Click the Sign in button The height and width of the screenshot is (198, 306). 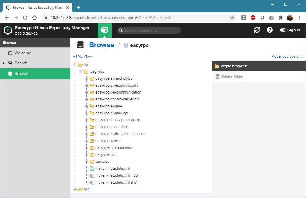289,30
